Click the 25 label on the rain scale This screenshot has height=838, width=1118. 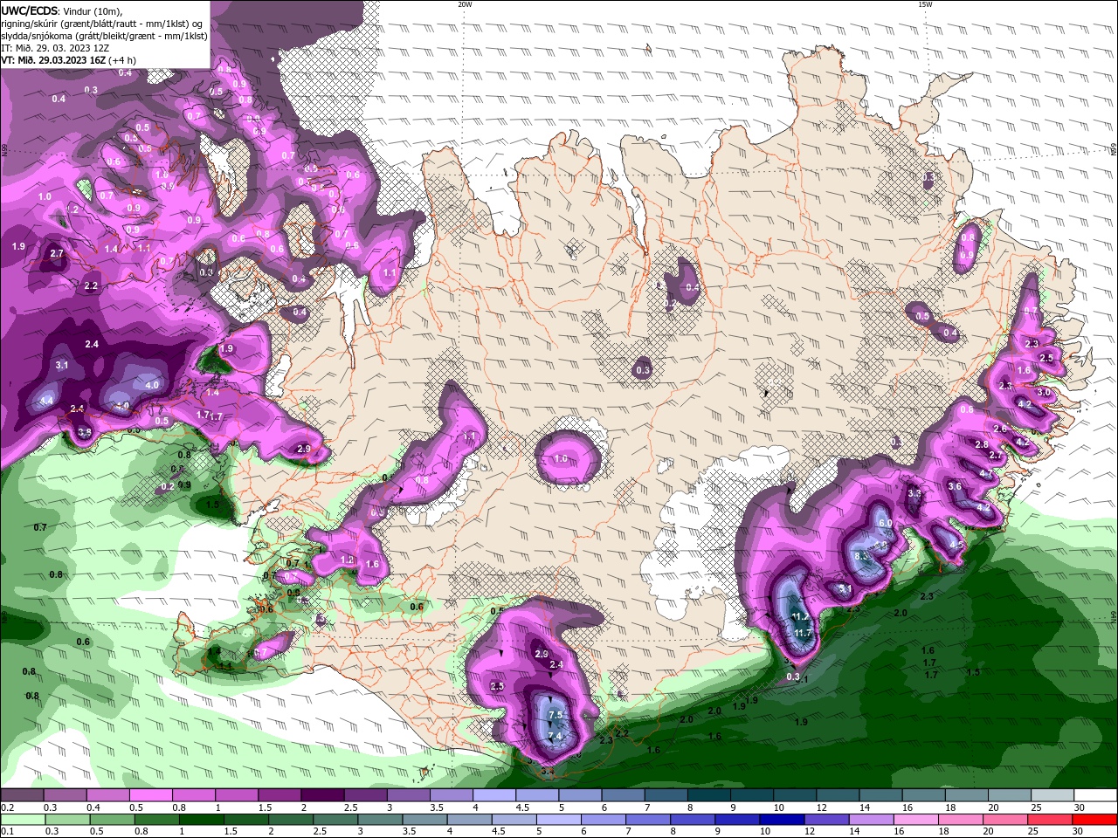1032,832
